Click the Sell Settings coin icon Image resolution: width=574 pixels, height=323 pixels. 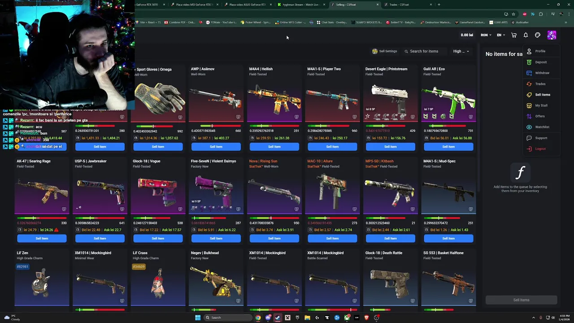375,51
